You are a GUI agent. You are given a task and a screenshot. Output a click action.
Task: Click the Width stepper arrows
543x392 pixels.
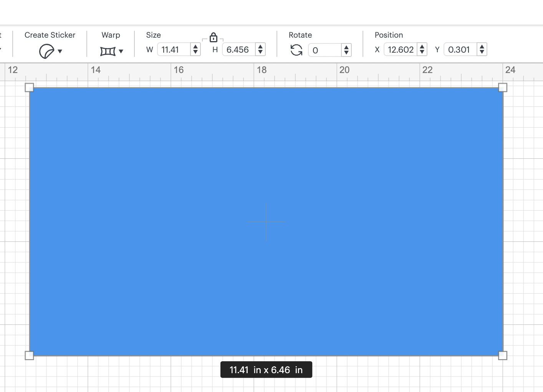(x=195, y=50)
